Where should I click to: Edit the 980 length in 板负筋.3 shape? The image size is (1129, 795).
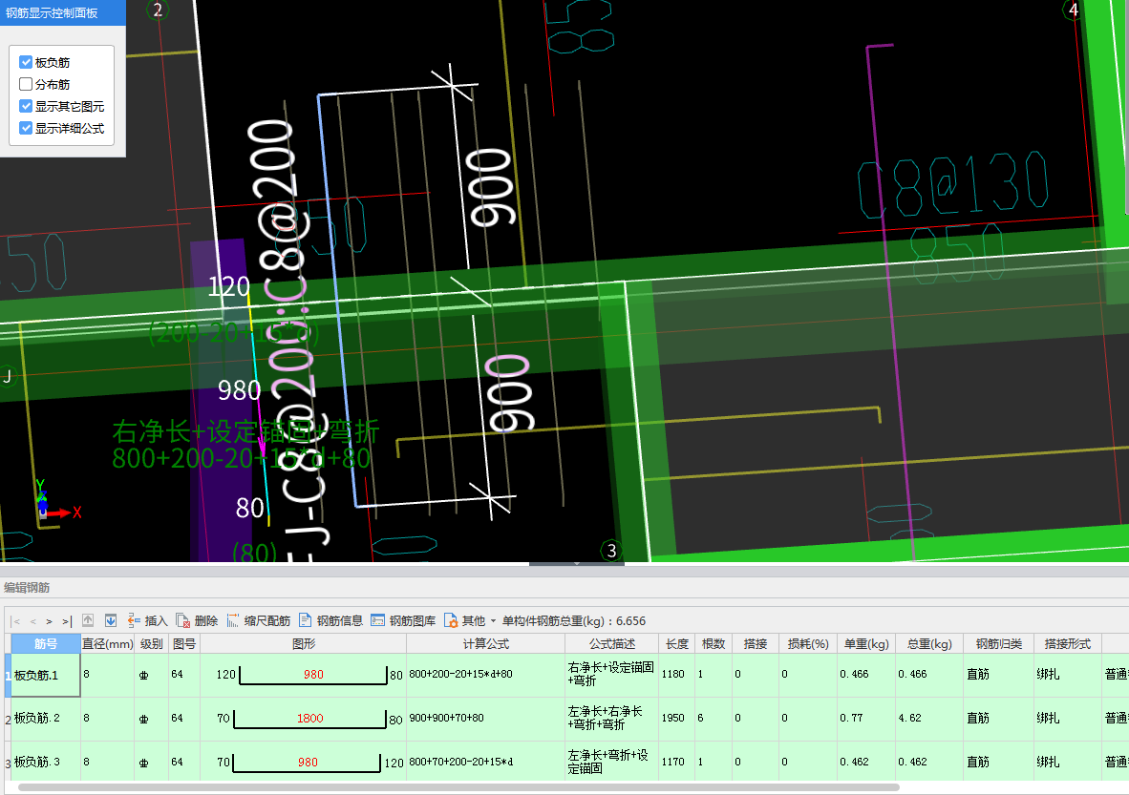[308, 763]
